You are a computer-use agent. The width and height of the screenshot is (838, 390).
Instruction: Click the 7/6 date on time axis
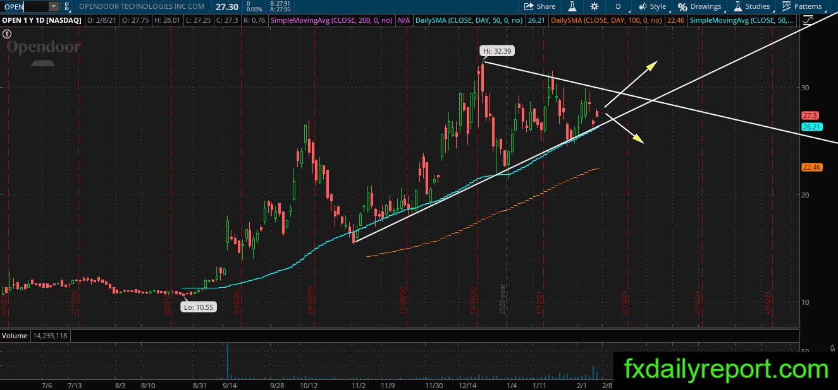(46, 384)
